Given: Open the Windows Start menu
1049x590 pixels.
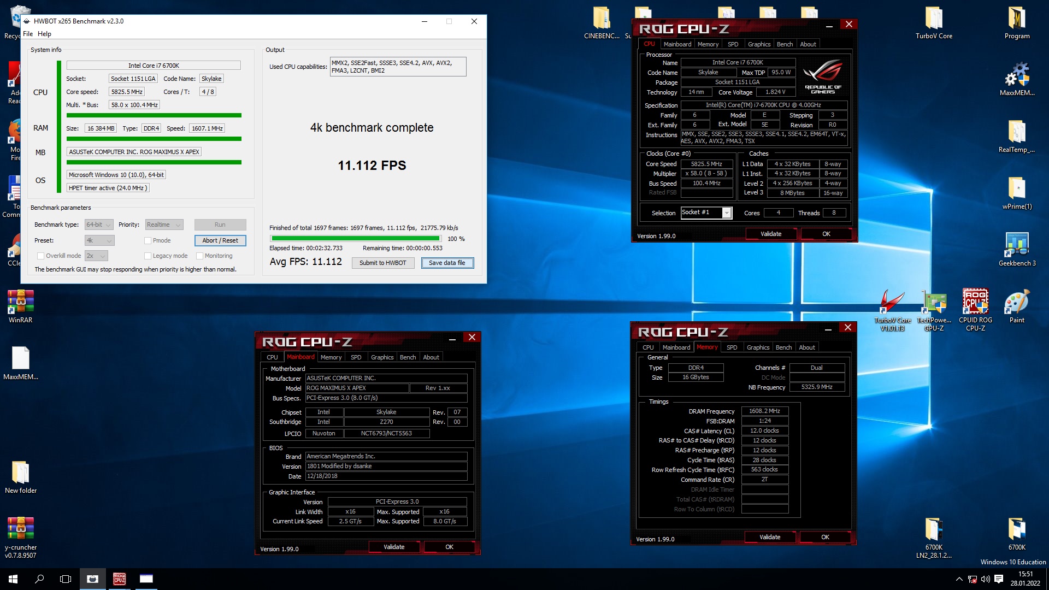Looking at the screenshot, I should (x=13, y=579).
